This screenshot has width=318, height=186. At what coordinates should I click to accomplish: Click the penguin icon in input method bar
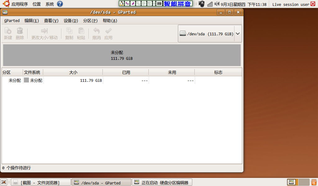(121, 3)
